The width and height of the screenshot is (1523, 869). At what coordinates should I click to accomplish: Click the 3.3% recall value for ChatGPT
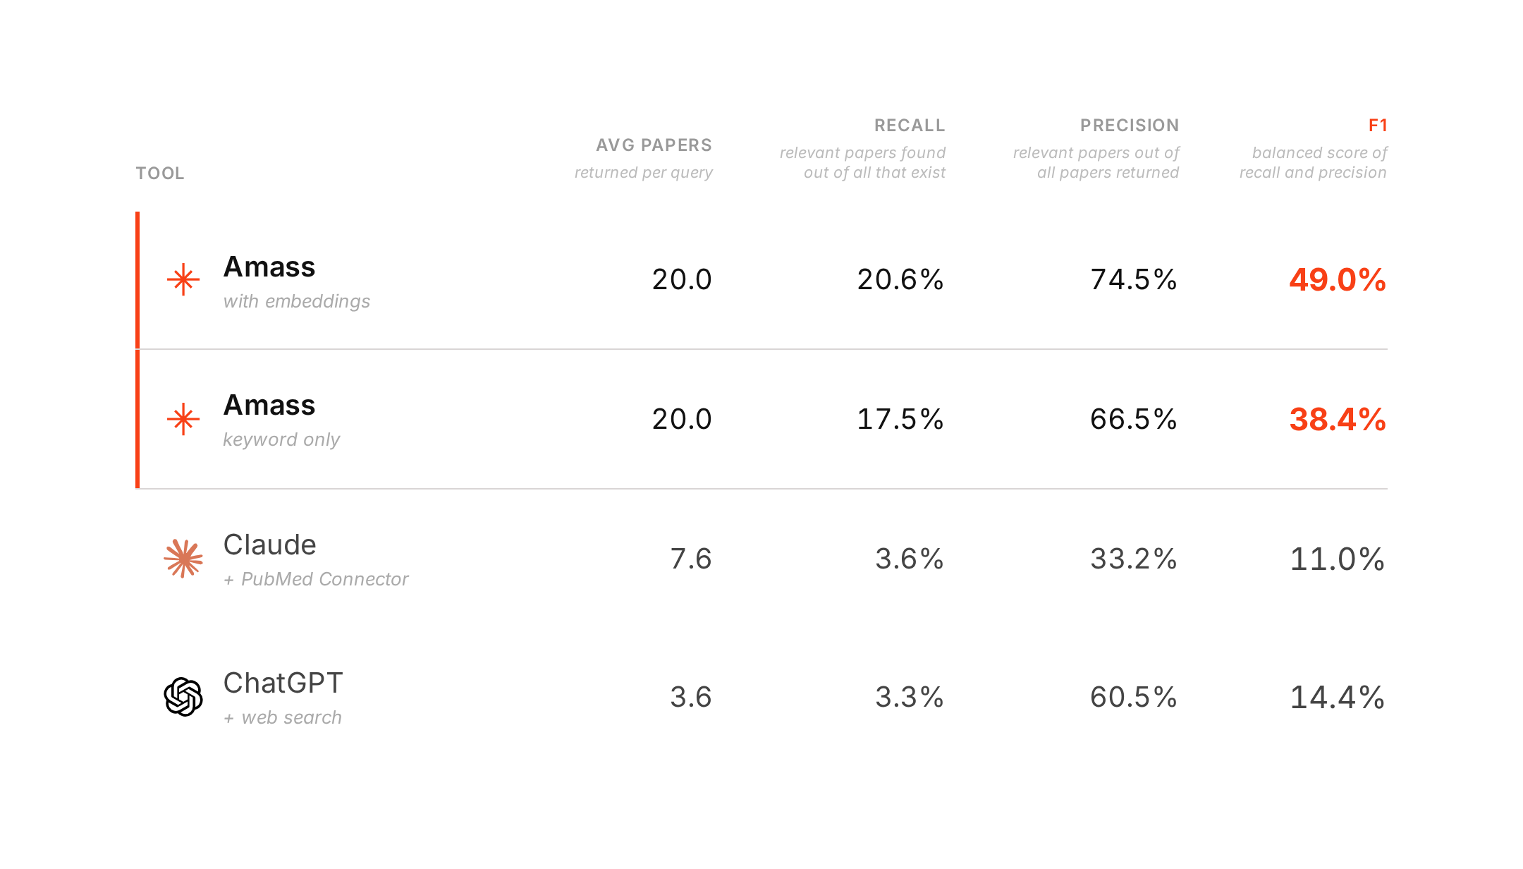(909, 698)
